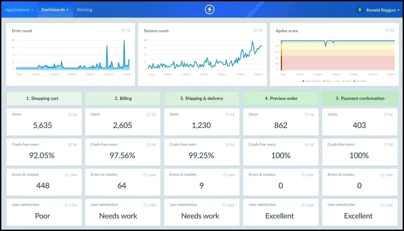Viewport: 404px width, 231px height.
Task: Click the Fair legend entry in Apdex chart
Action: [x=337, y=81]
